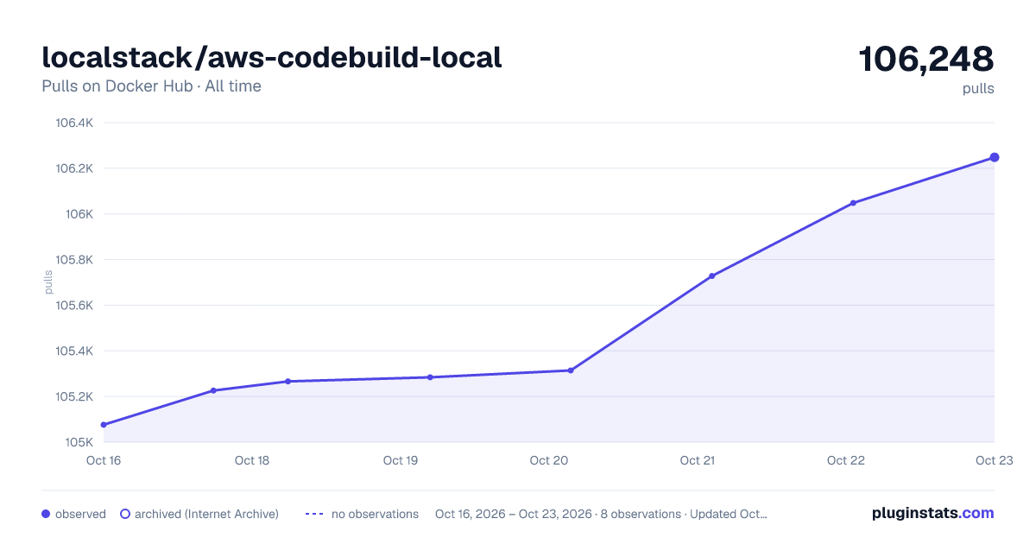Click the 'no observations' legend label
1036x544 pixels.
375,514
